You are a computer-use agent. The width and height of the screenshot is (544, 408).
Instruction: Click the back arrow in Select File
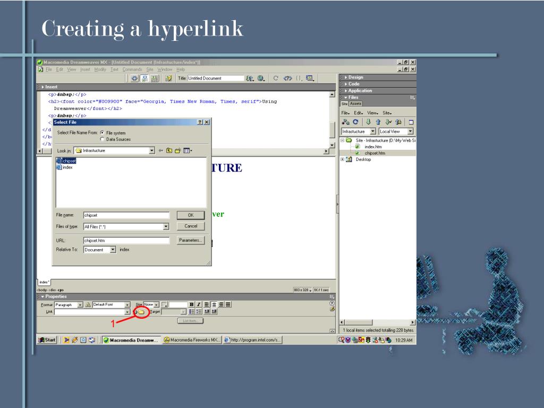pos(160,150)
